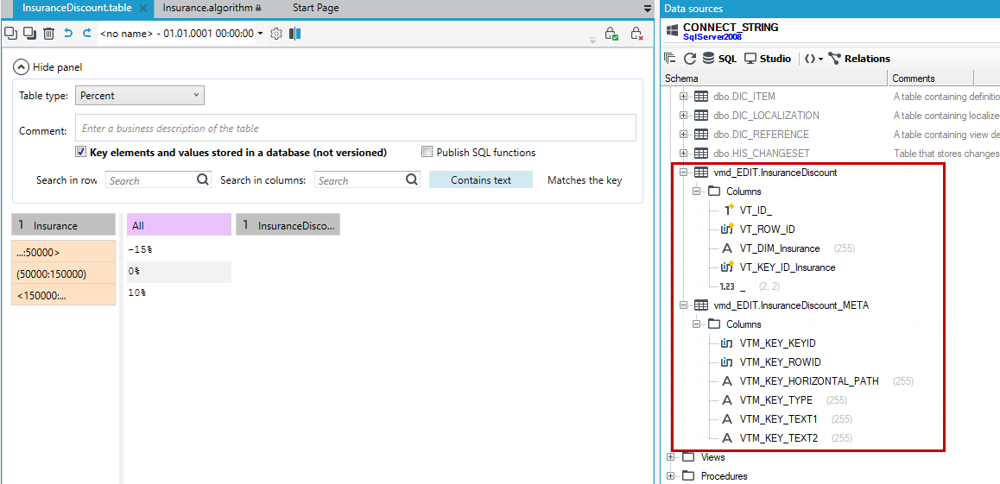Image resolution: width=1000 pixels, height=484 pixels.
Task: Select the VT_ID_ column
Action: click(x=756, y=210)
